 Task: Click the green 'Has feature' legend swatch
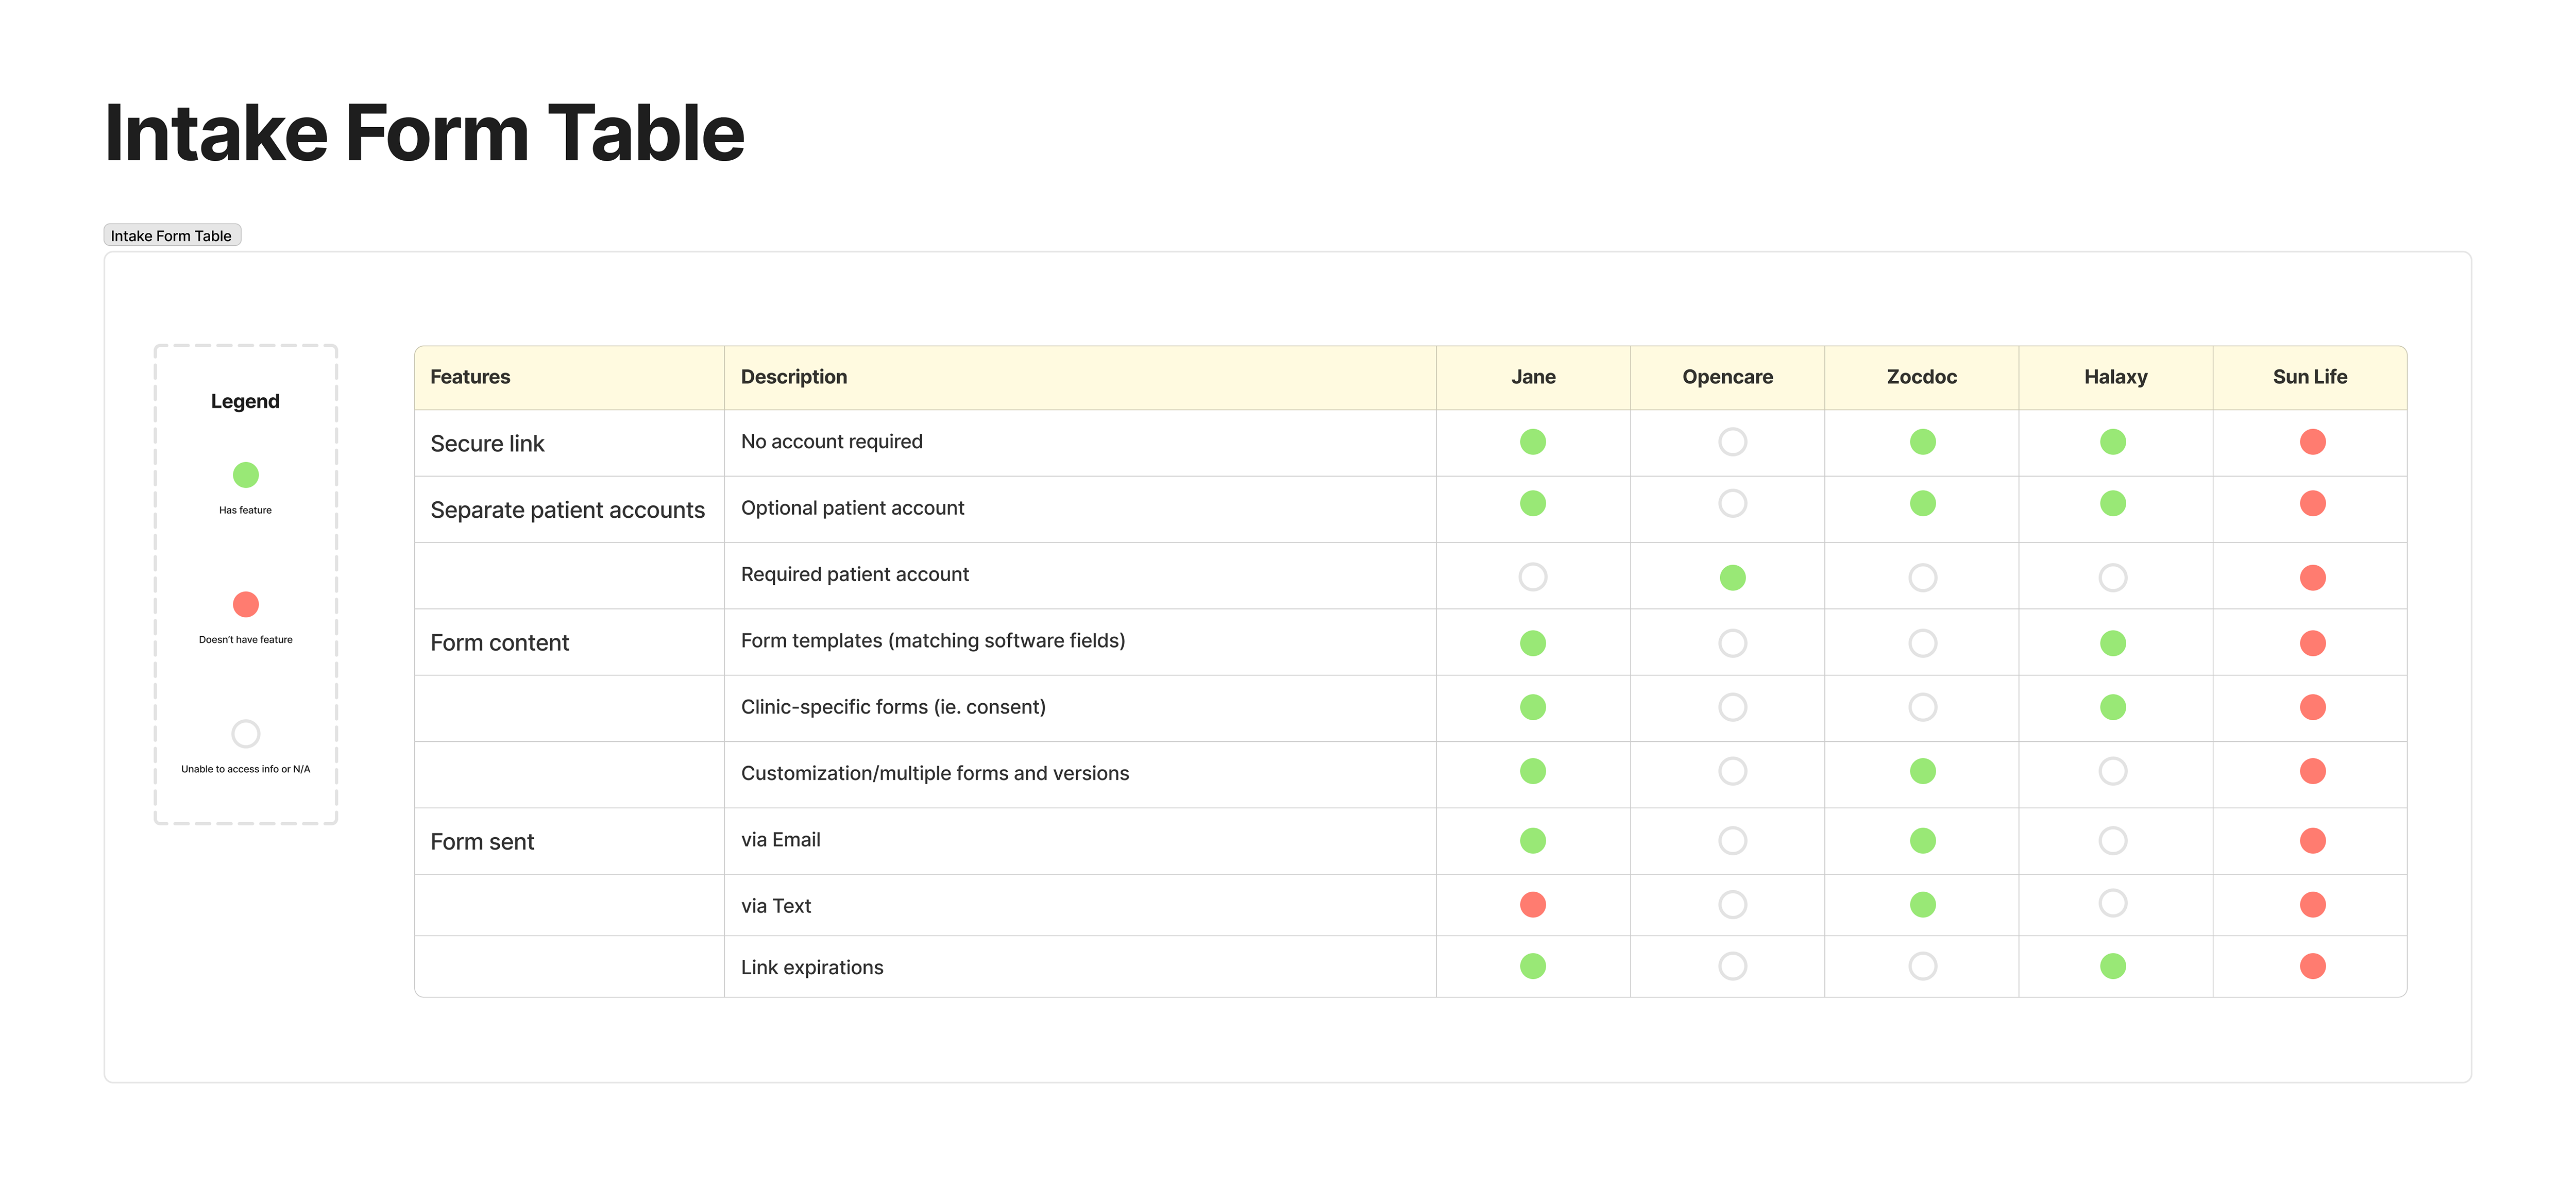[x=245, y=475]
